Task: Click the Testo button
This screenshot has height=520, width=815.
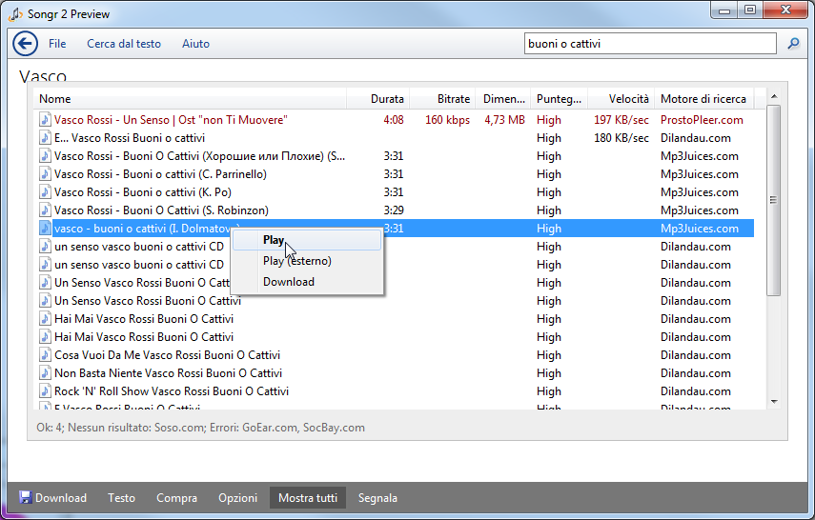Action: pyautogui.click(x=122, y=498)
